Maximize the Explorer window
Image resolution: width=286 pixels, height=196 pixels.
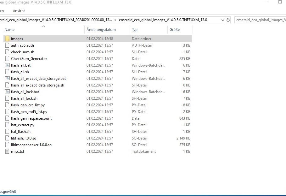point(280,2)
